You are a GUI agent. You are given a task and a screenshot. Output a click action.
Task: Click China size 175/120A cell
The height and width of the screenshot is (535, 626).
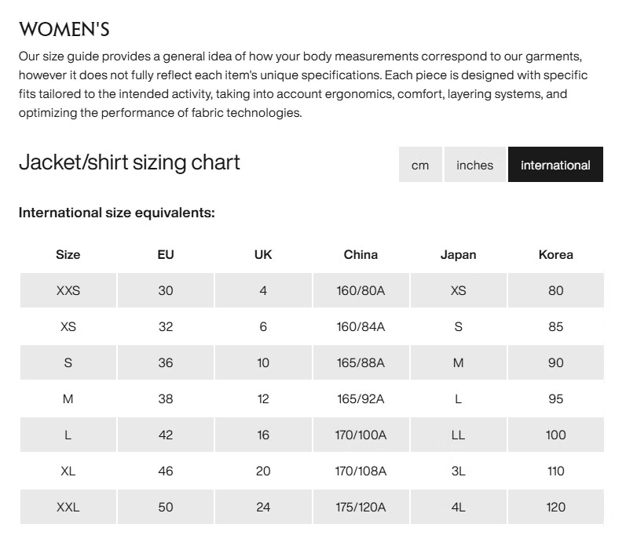361,507
